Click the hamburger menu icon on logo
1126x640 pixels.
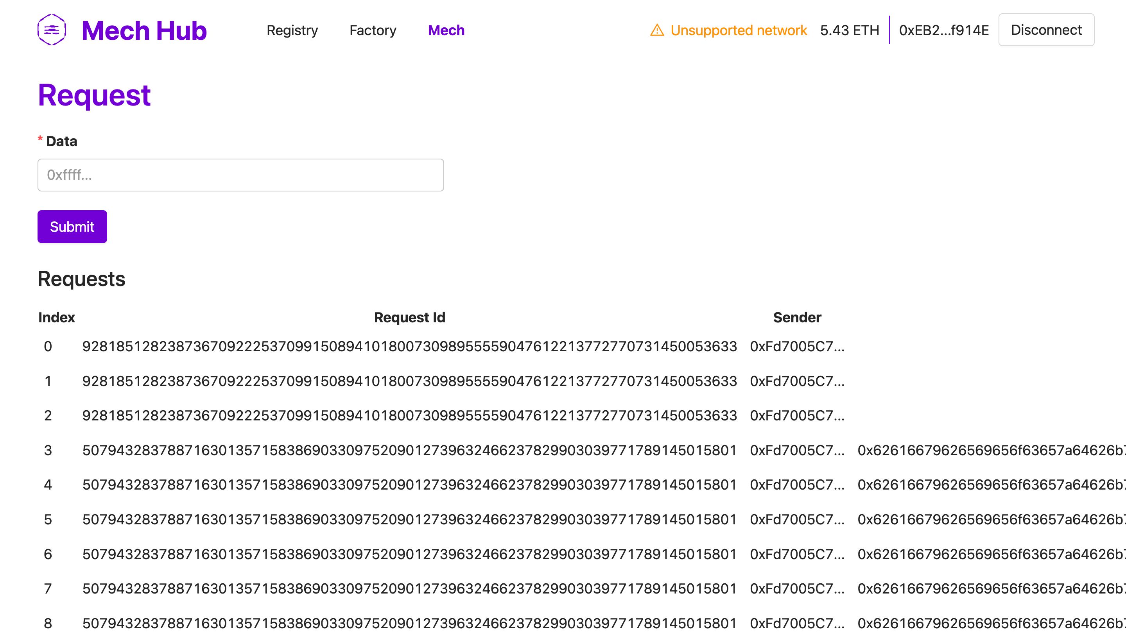click(50, 30)
